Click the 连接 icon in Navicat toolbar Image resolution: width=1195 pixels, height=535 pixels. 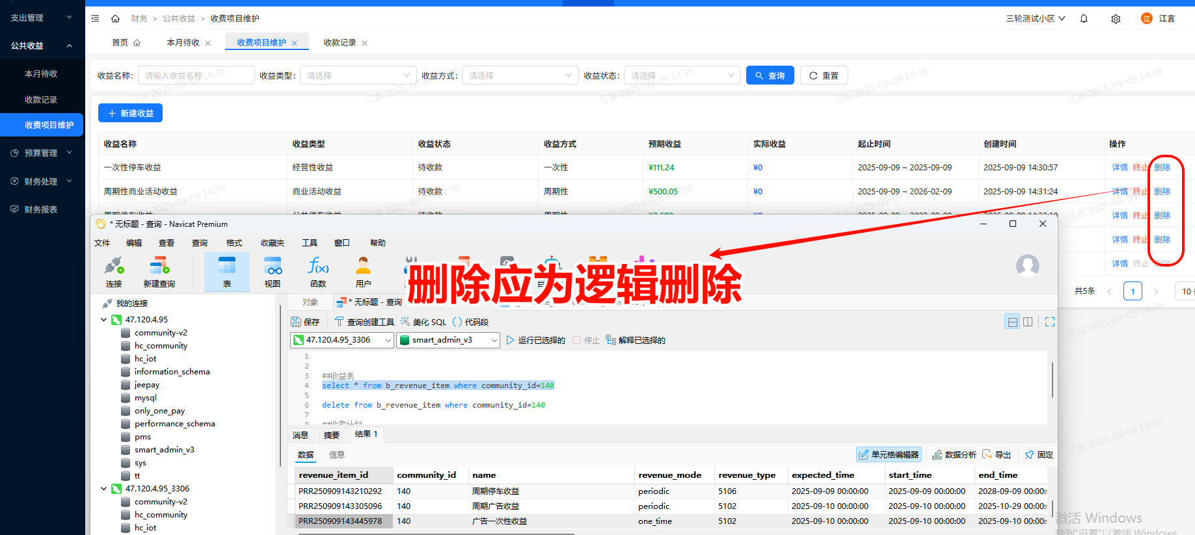click(x=114, y=271)
